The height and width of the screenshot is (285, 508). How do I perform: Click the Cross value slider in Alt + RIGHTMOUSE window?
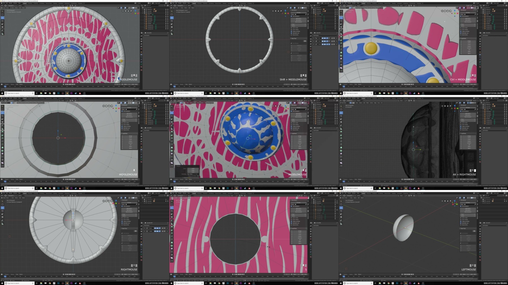[468, 119]
